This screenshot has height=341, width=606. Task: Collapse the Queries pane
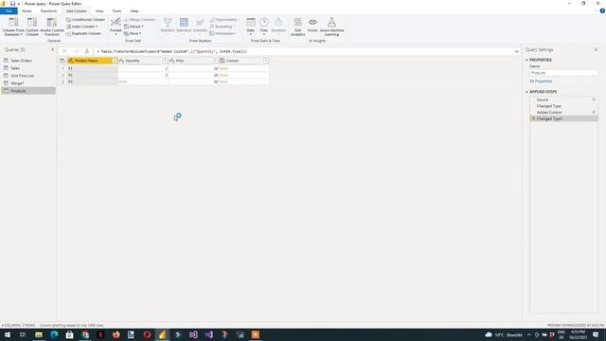point(53,49)
